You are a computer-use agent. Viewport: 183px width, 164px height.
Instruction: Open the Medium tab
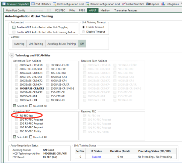(x=105, y=10)
